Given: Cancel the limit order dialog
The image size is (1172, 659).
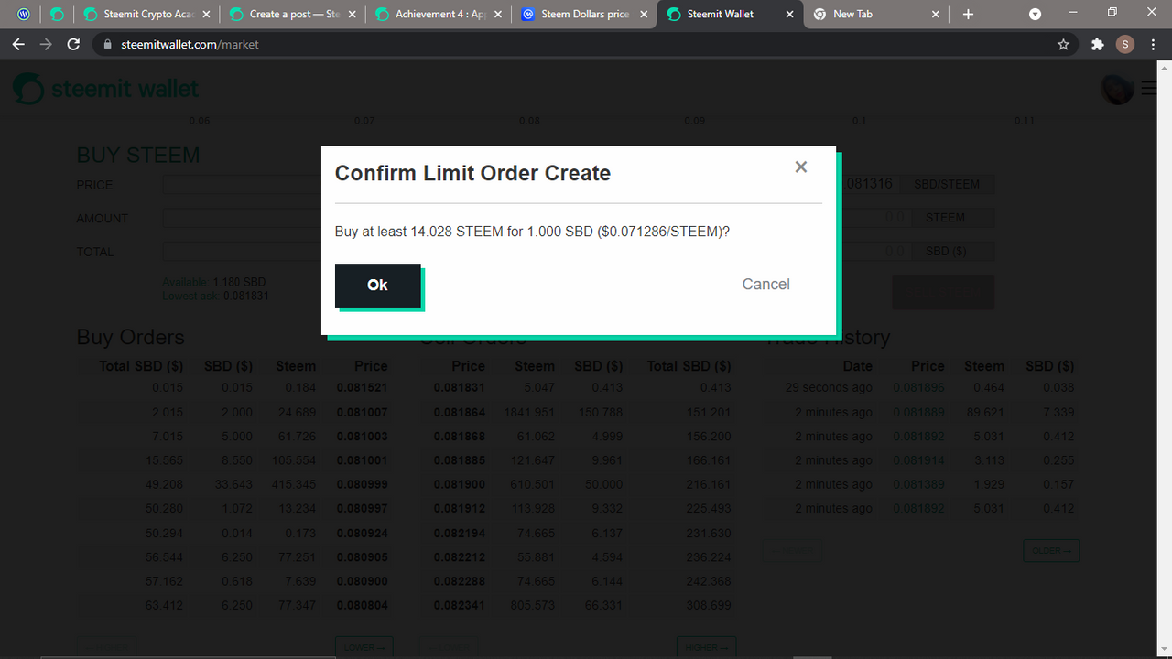Looking at the screenshot, I should point(765,285).
